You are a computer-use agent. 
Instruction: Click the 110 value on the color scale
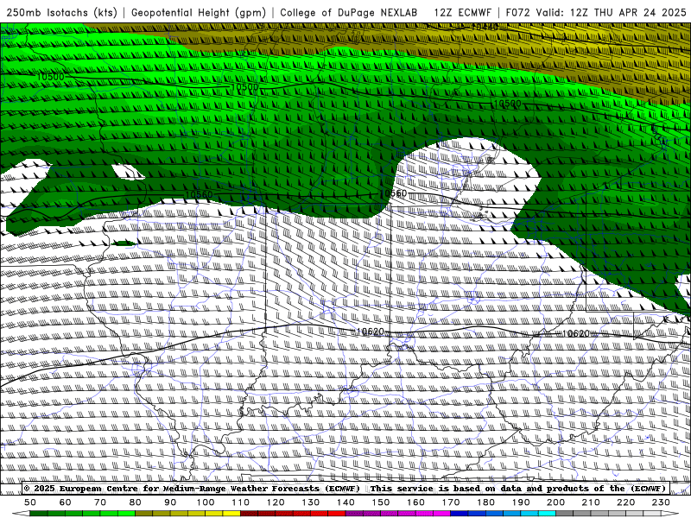241,502
